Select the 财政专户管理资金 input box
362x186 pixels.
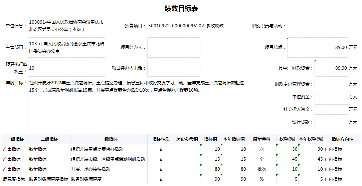[x=331, y=84]
